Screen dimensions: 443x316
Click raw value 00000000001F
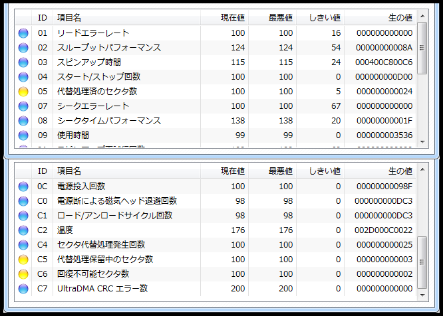384,121
